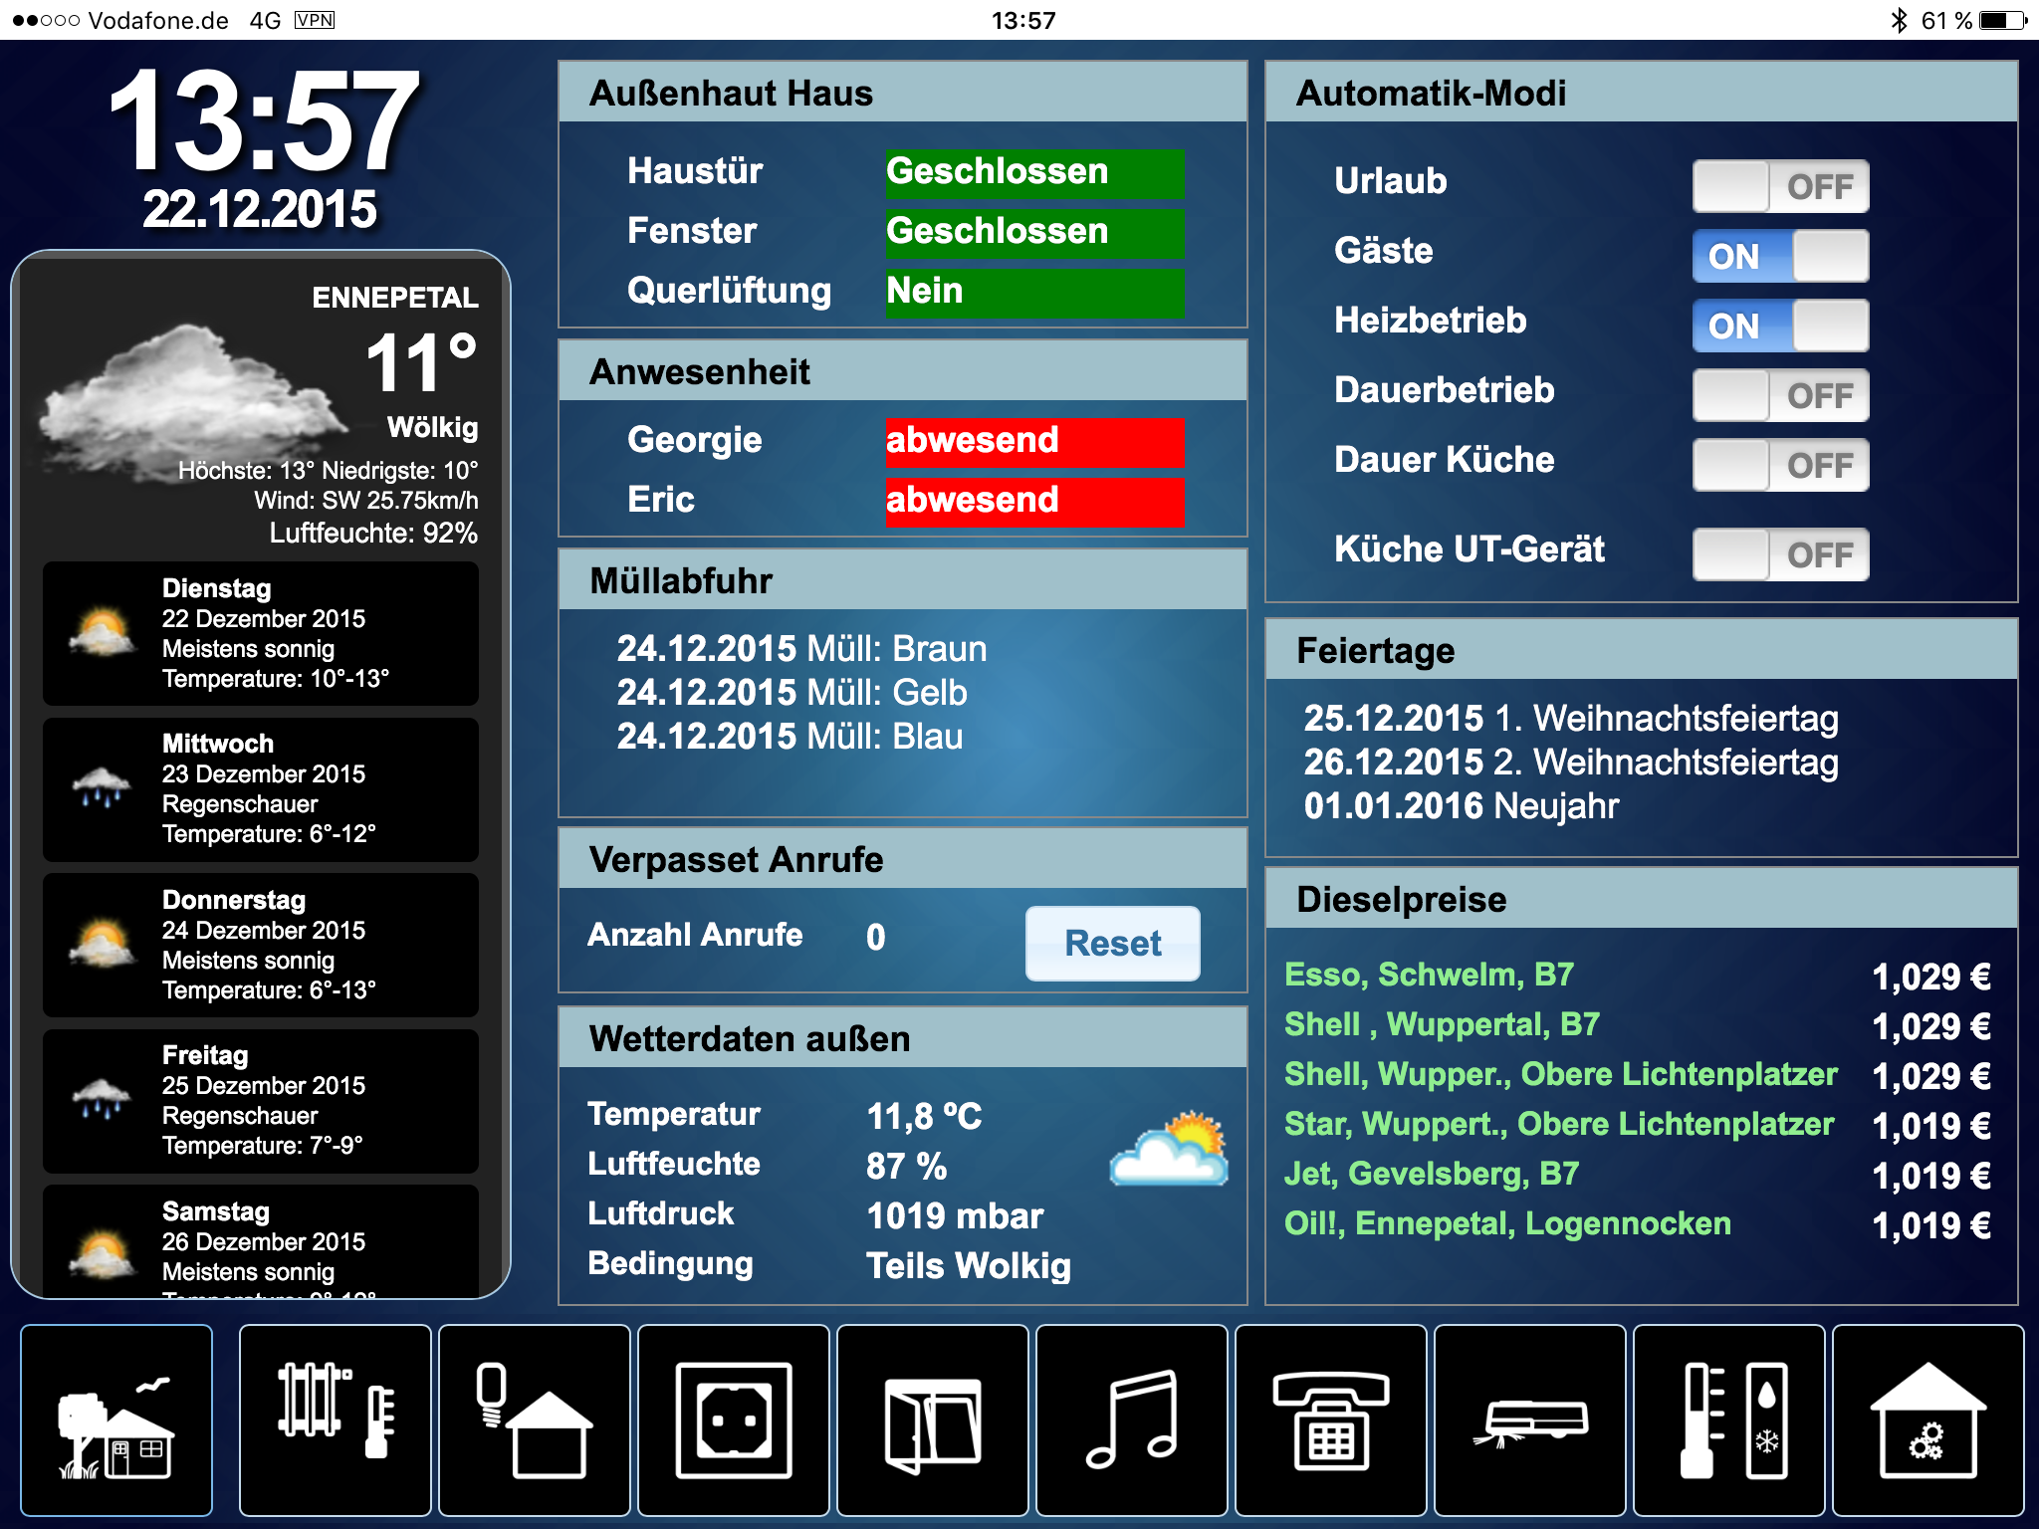Viewport: 2039px width, 1529px height.
Task: Switch on Küche UT-Gerät toggle
Action: click(x=1780, y=554)
